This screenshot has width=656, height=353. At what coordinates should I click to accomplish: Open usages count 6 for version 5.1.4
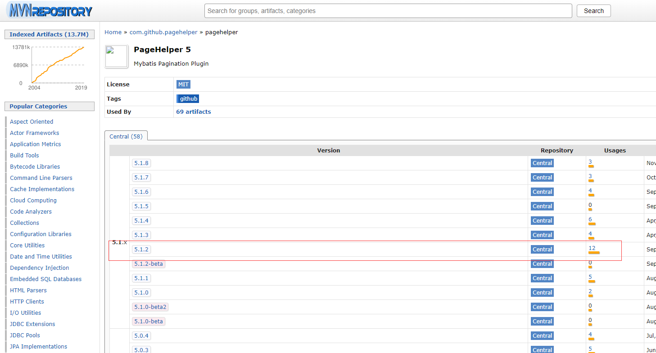tap(590, 219)
